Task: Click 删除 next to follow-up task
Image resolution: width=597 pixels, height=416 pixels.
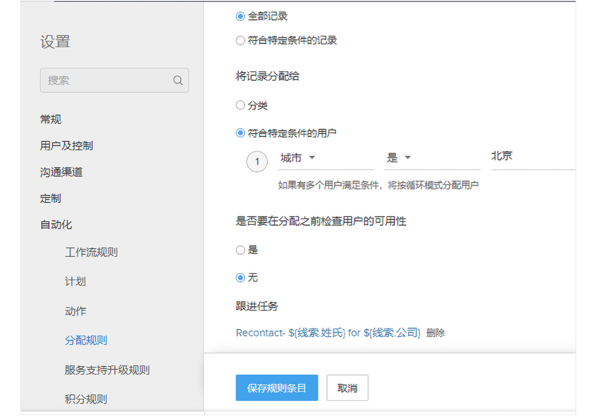Action: (x=435, y=333)
